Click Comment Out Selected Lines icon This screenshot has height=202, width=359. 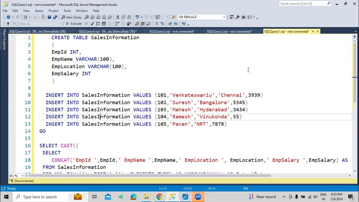point(157,24)
